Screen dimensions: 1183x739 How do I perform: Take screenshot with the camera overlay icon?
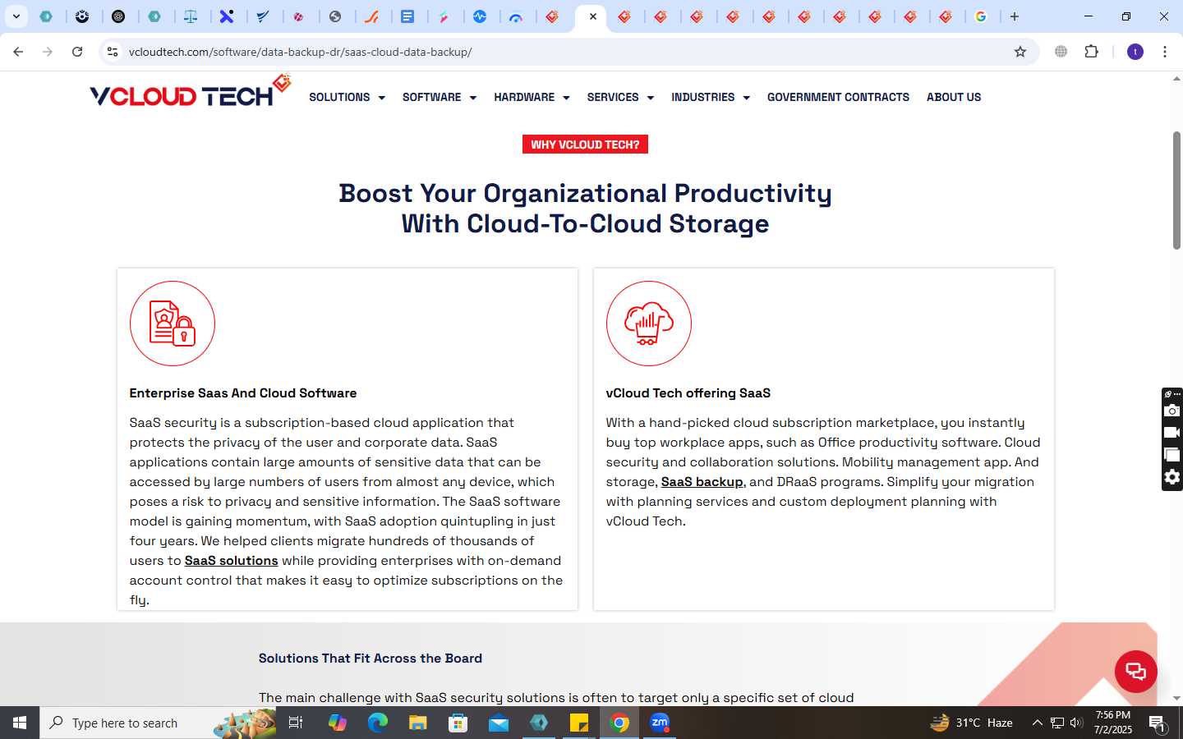click(1172, 411)
